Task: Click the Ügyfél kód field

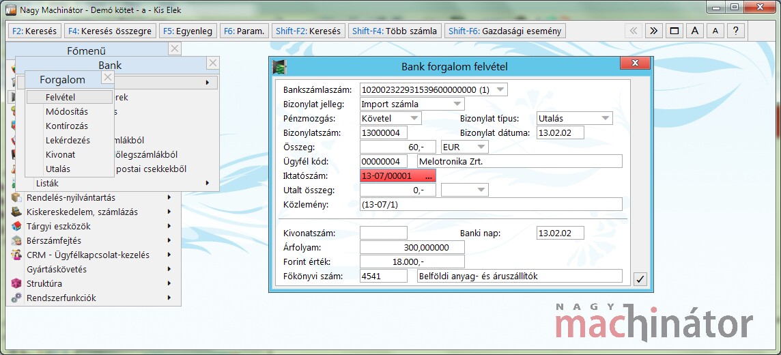Action: pos(383,161)
